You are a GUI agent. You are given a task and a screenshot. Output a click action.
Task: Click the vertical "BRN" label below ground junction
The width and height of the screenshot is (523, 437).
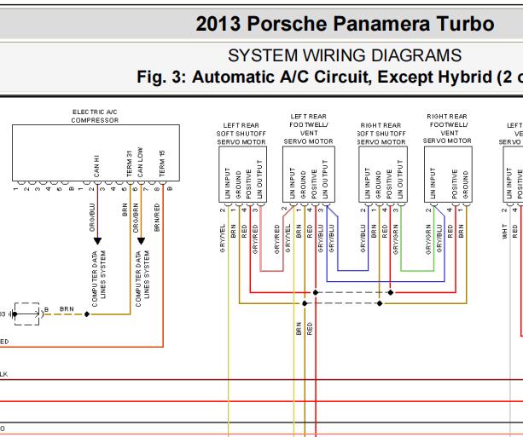coord(299,329)
